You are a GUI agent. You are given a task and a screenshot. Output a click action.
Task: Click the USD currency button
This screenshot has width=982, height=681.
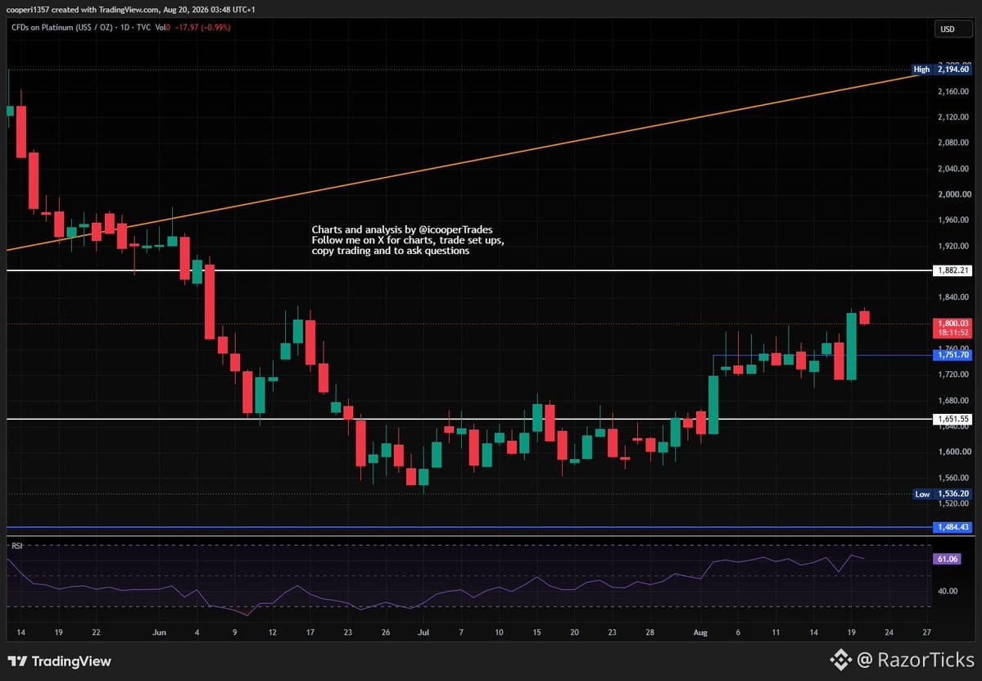click(x=953, y=29)
